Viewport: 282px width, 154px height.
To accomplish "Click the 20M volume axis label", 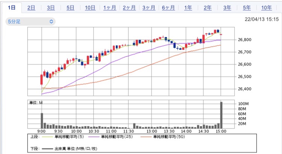I will tap(242, 124).
